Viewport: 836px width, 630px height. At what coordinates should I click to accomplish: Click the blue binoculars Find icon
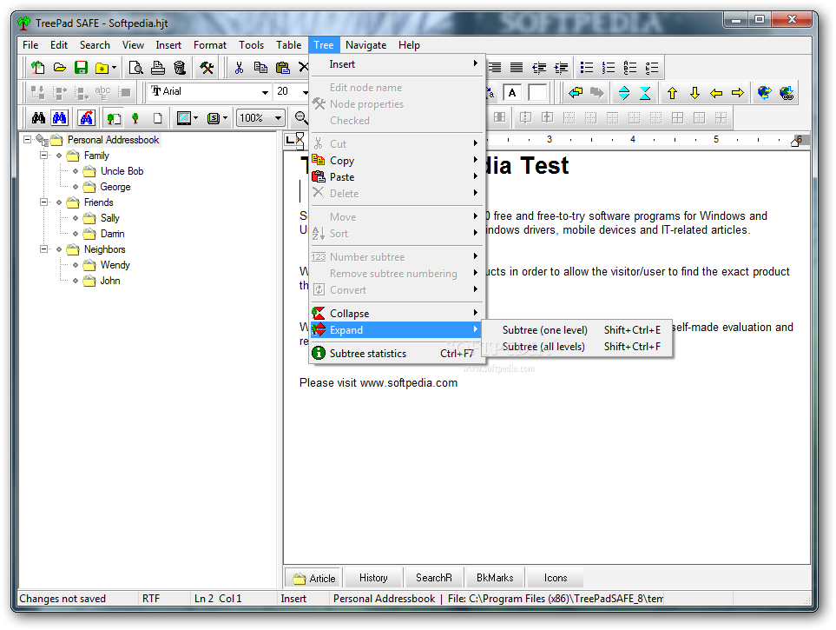(x=60, y=118)
